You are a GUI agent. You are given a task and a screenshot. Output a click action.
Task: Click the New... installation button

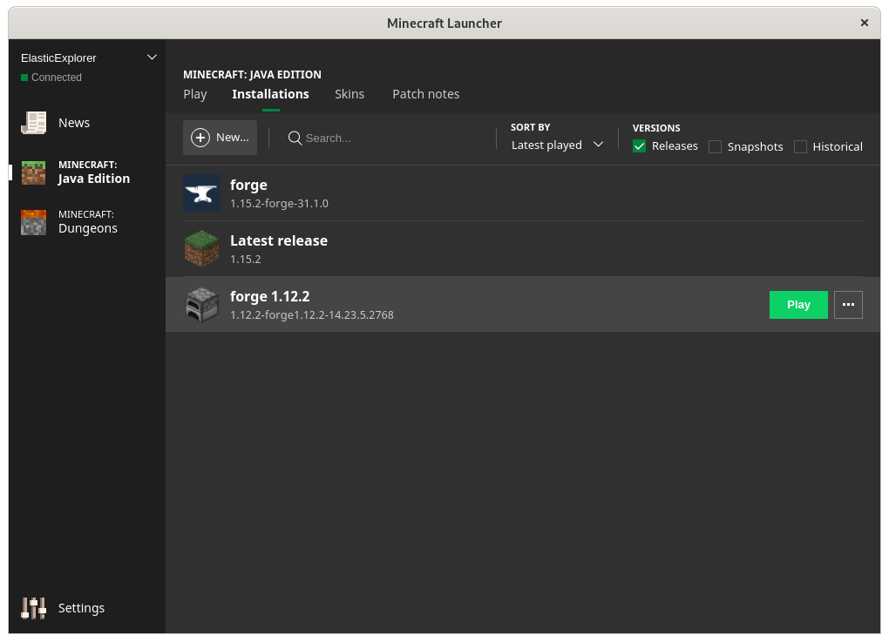click(220, 138)
